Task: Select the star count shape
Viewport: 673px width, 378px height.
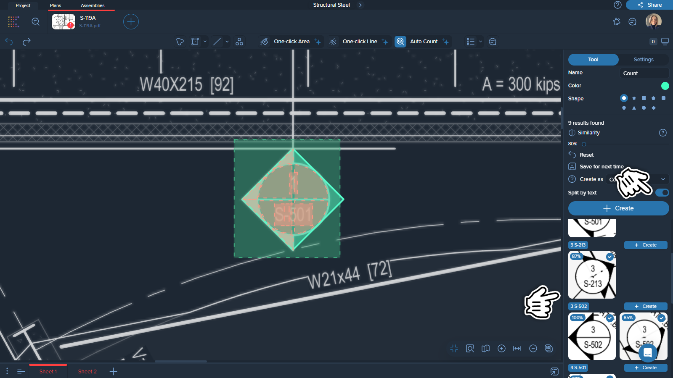Action: coord(634,98)
